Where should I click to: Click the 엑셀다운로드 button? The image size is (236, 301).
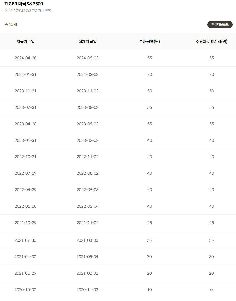pyautogui.click(x=220, y=24)
